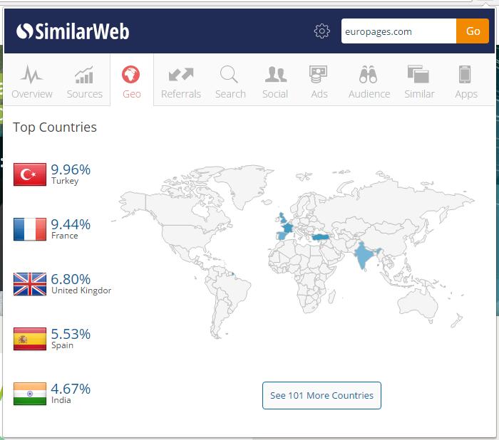Open the Apps phone tab
499x440 pixels.
[x=465, y=82]
